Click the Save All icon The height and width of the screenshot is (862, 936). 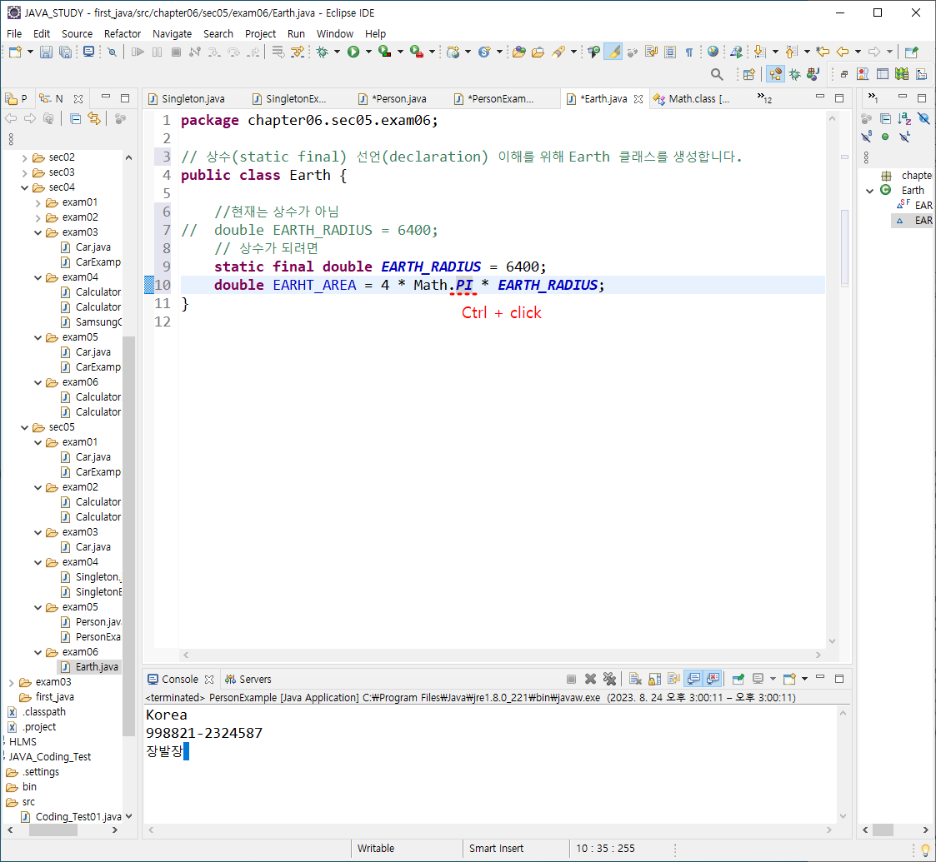[65, 52]
